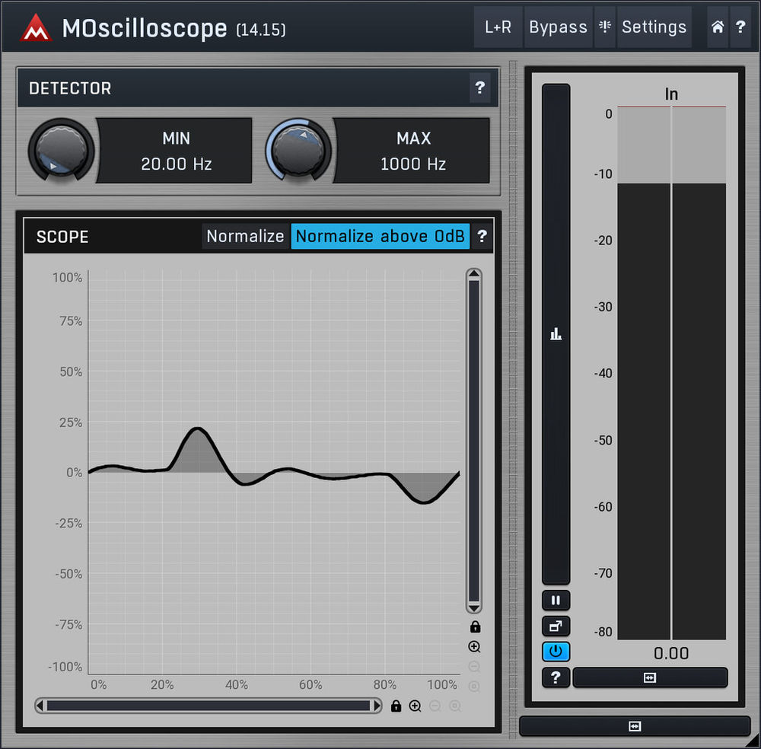Click the question mark help icon in header
This screenshot has width=761, height=749.
[x=740, y=27]
